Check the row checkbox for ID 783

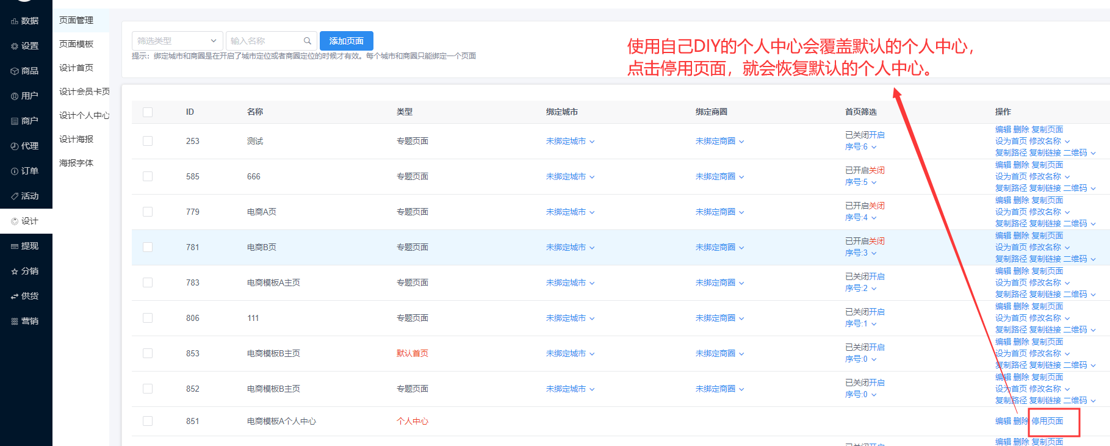coord(148,282)
